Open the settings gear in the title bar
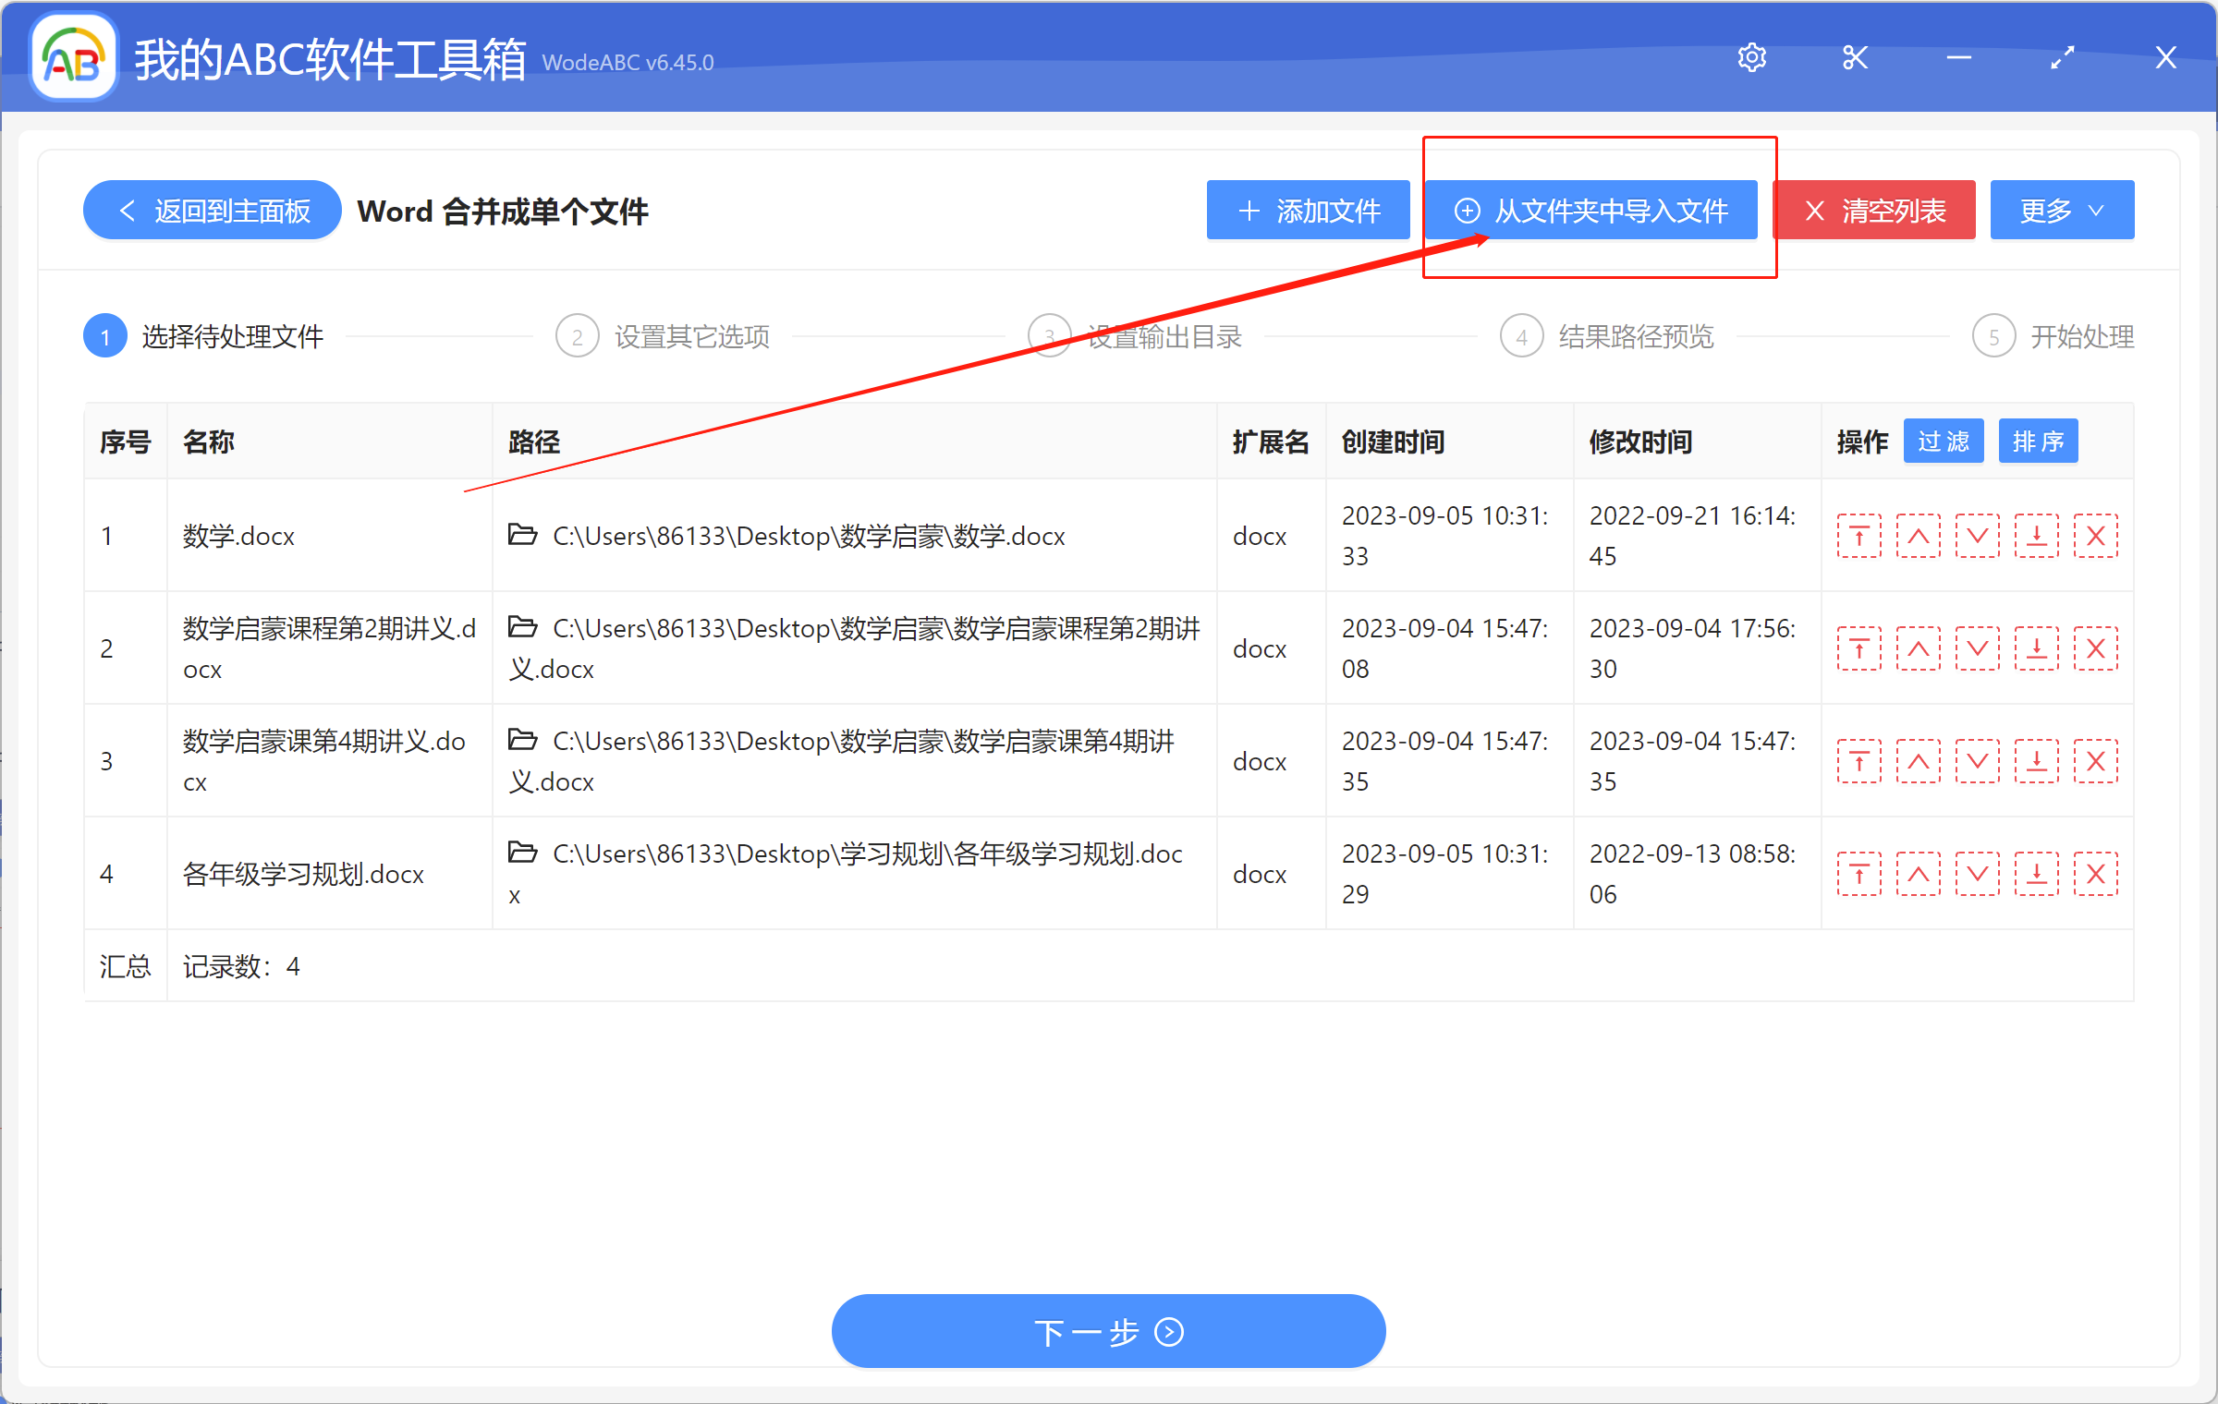Viewport: 2218px width, 1404px height. click(x=1751, y=56)
